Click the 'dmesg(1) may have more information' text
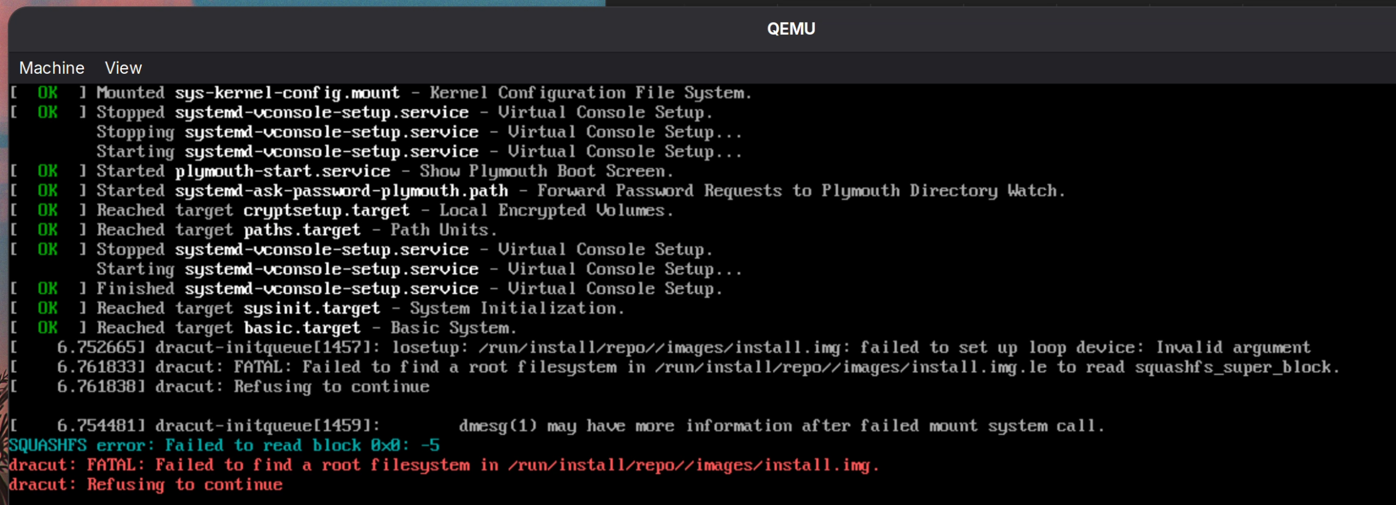 (781, 425)
